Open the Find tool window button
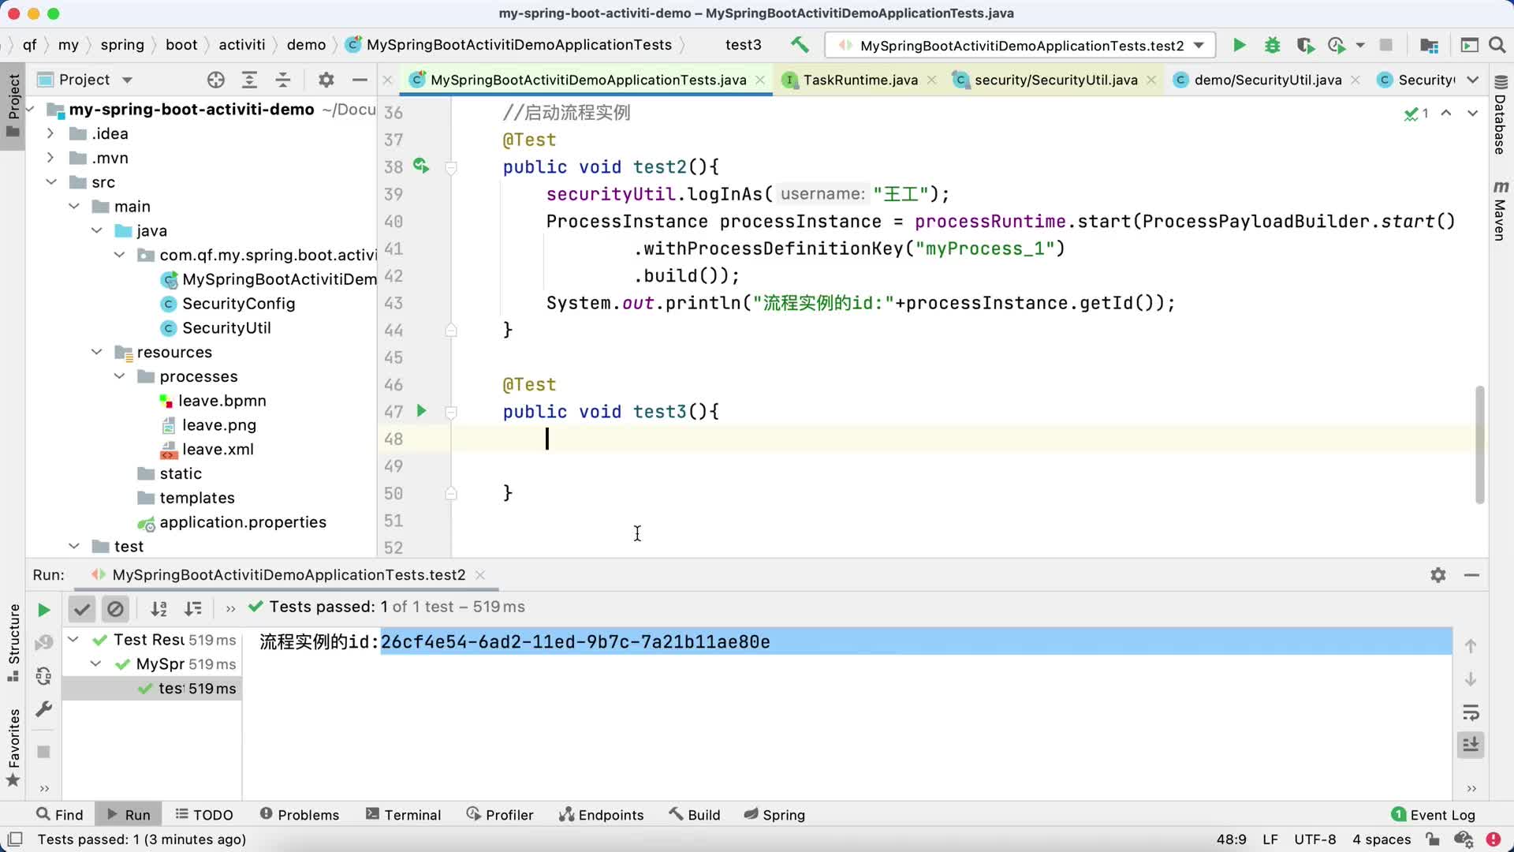Image resolution: width=1514 pixels, height=852 pixels. click(x=59, y=815)
